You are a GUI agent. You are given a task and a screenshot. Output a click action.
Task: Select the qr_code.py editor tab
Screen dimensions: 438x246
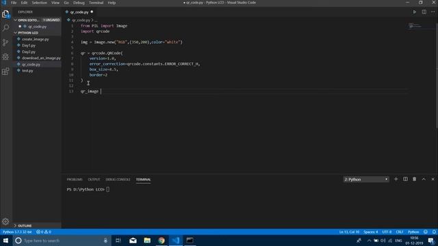click(x=79, y=12)
